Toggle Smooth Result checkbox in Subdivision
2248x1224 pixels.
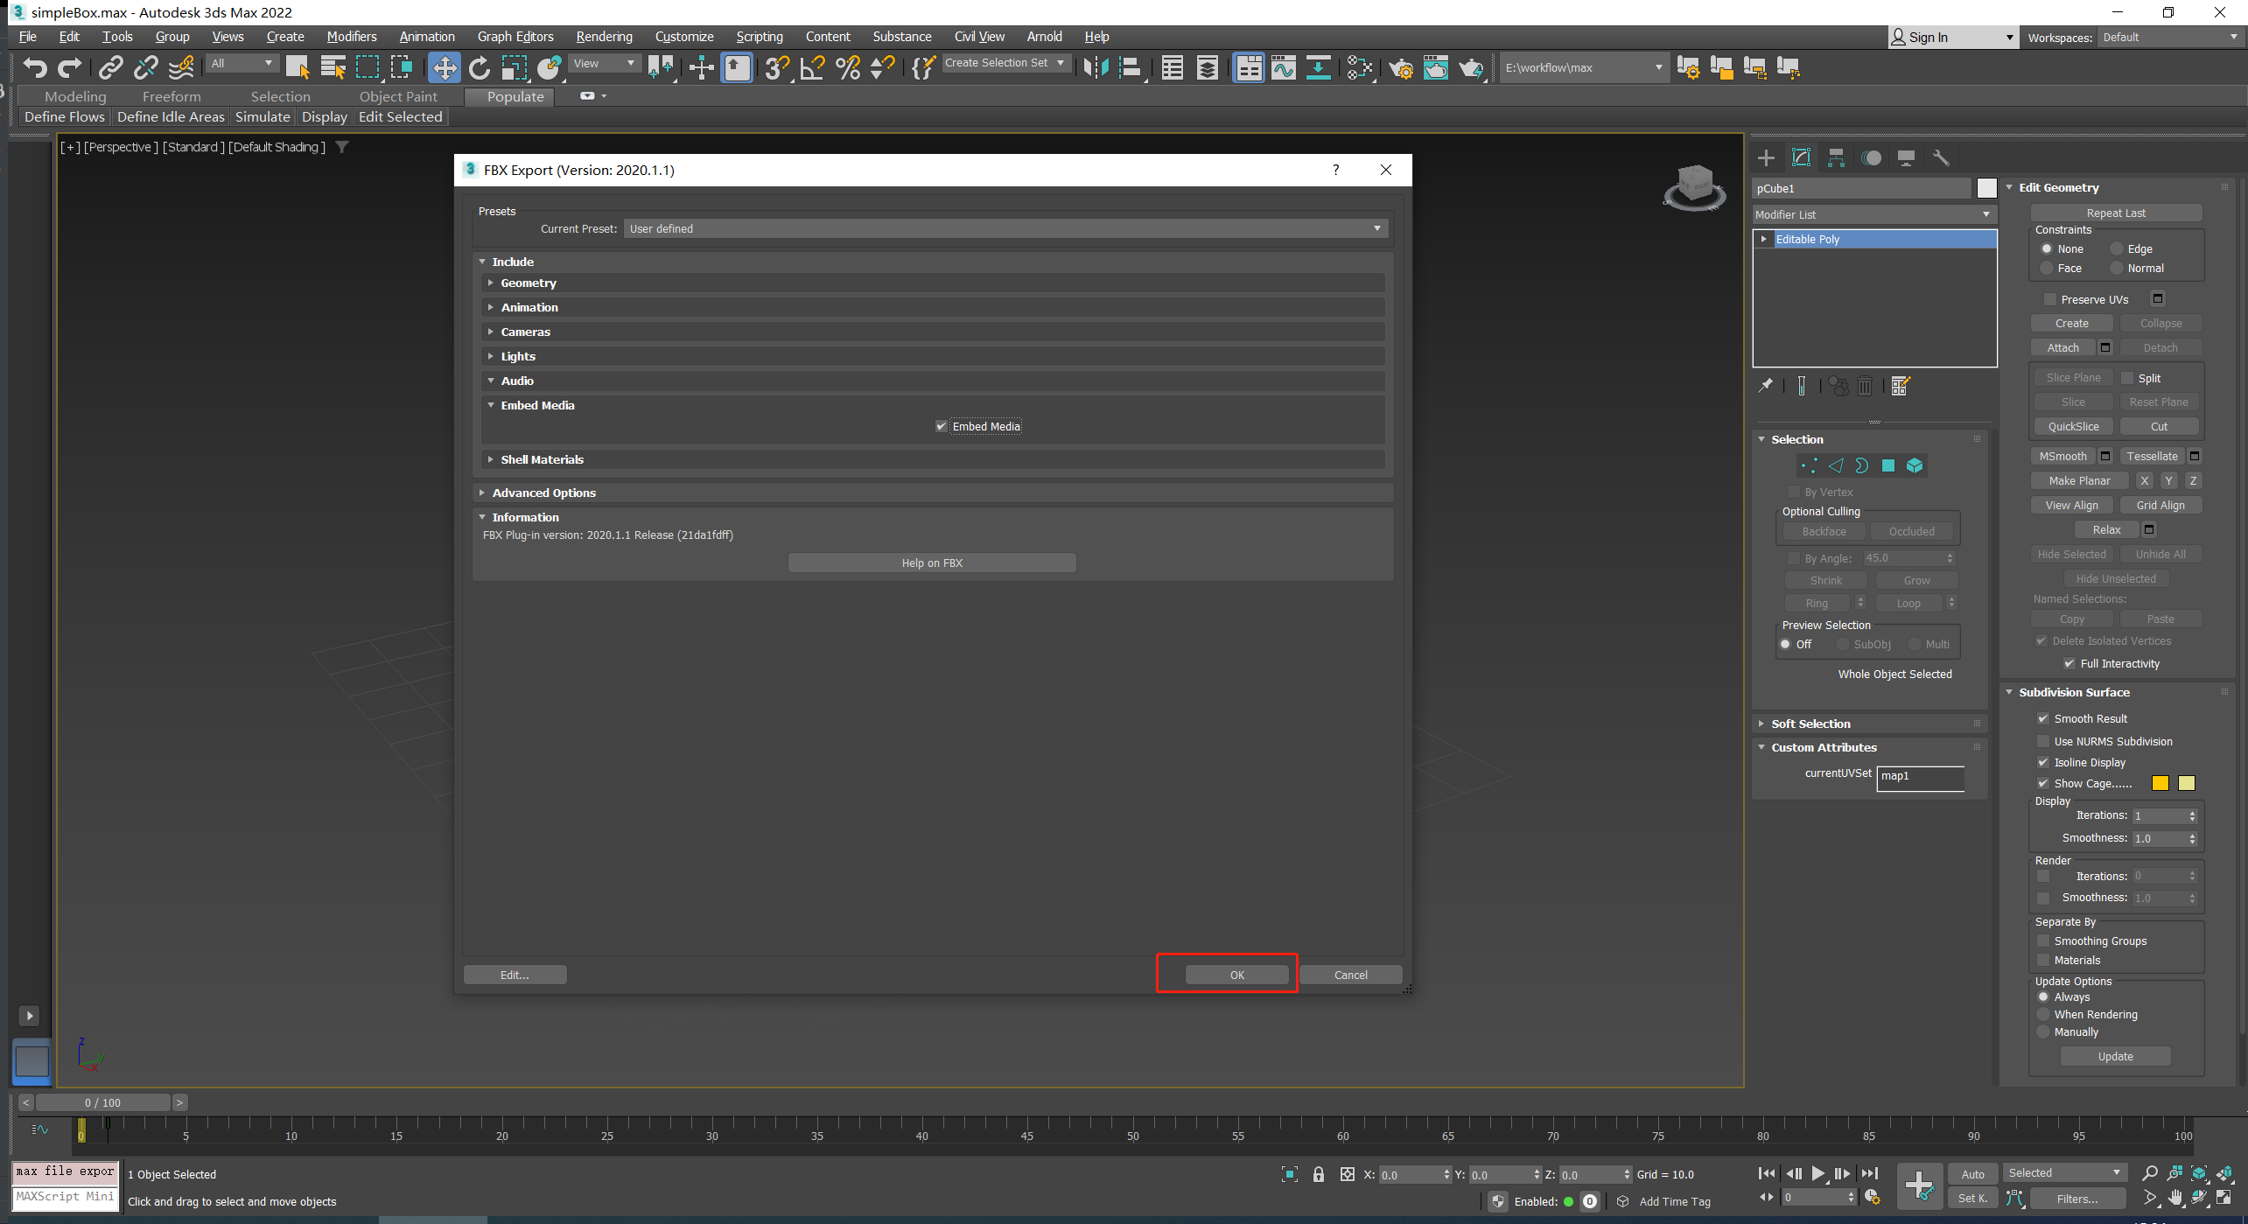[x=2043, y=717]
